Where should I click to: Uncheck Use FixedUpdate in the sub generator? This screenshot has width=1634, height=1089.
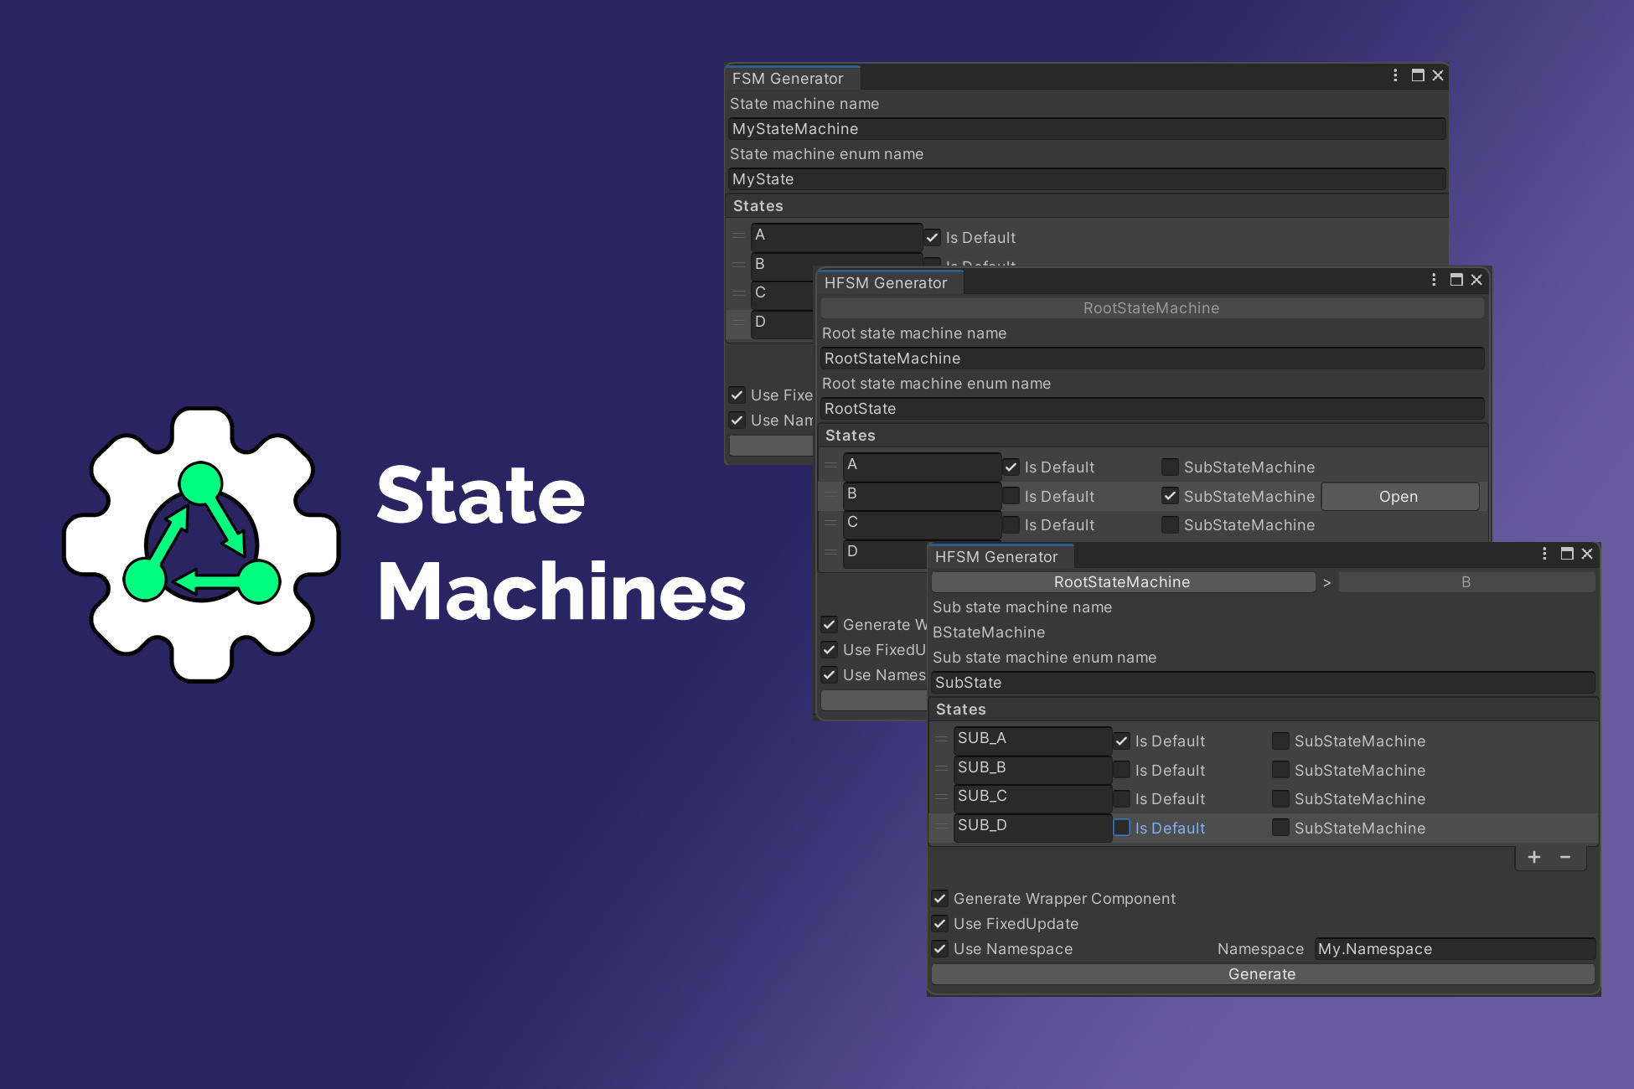tap(940, 924)
